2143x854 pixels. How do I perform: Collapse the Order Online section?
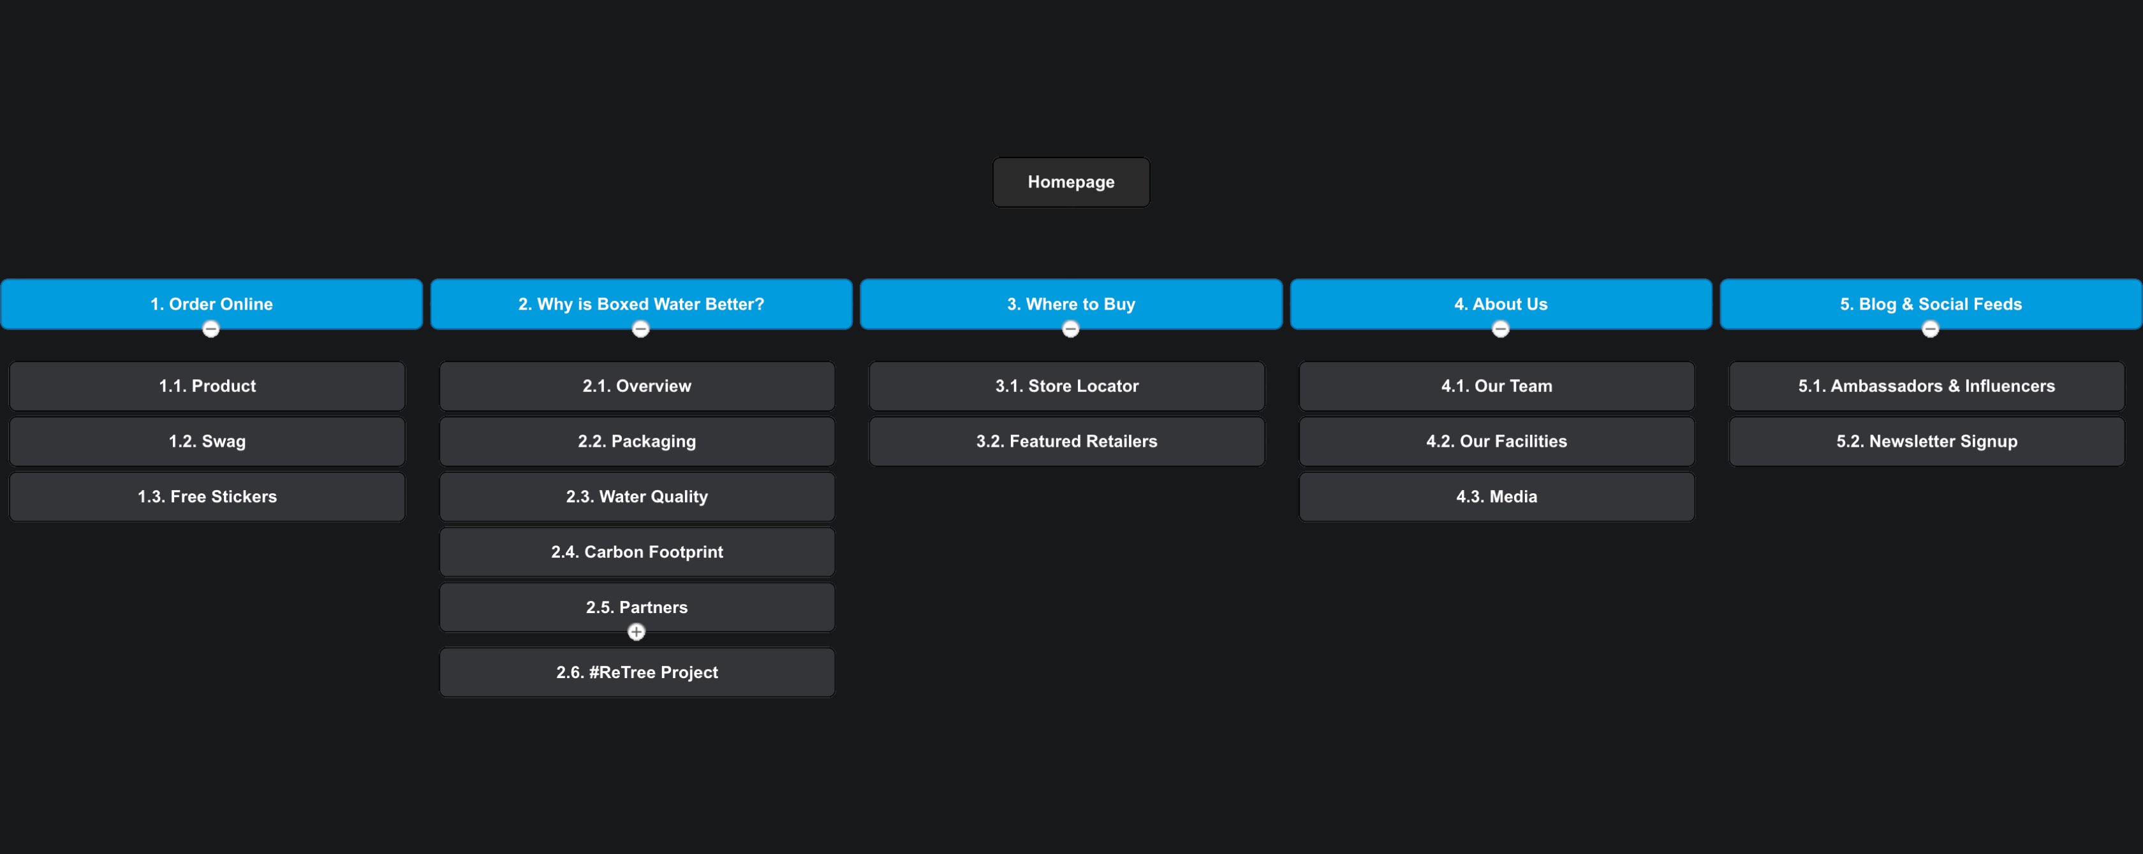click(x=211, y=329)
